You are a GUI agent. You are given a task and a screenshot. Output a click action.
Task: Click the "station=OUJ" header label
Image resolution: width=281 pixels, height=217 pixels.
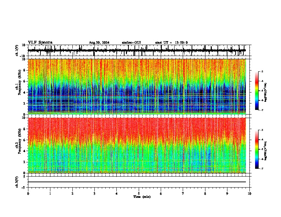coord(131,43)
